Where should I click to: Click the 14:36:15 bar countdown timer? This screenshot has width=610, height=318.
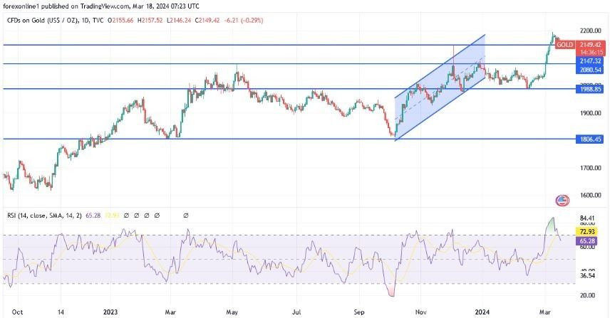tap(591, 52)
